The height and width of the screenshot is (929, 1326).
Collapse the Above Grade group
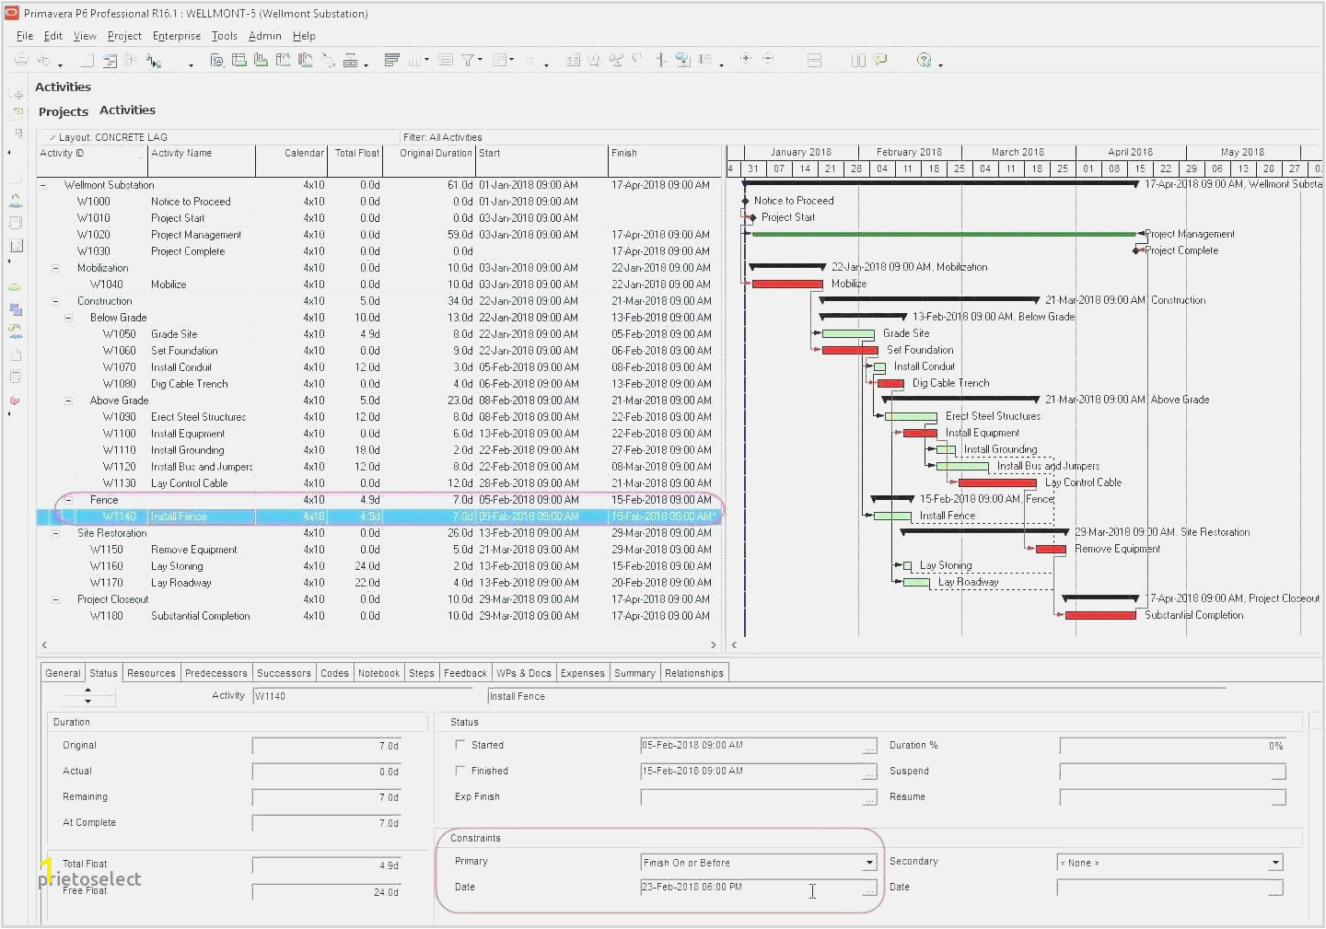pyautogui.click(x=68, y=401)
